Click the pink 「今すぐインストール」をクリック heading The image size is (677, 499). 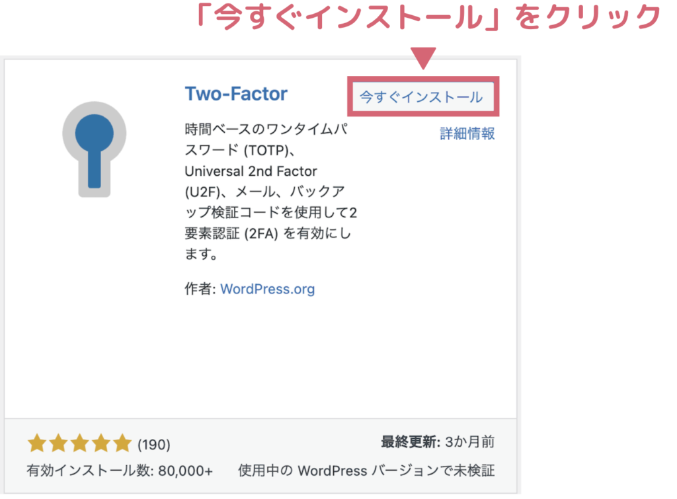(x=428, y=17)
